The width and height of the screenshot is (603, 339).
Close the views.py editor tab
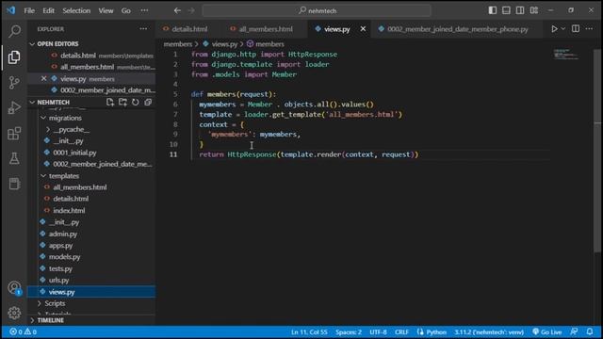click(x=363, y=29)
